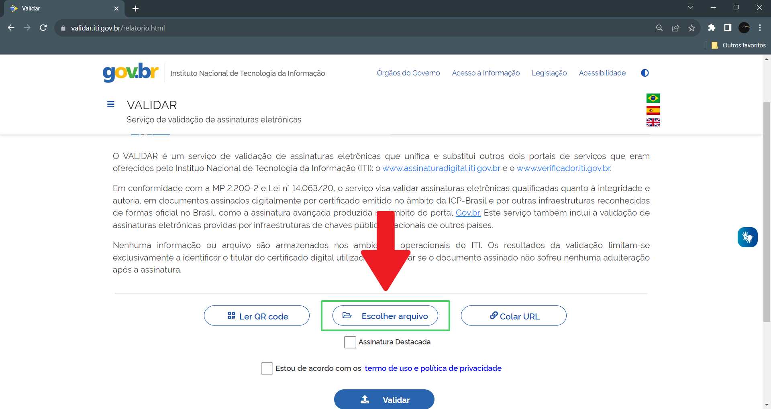Select the Spanish flag language option
The width and height of the screenshot is (771, 409).
coord(653,110)
